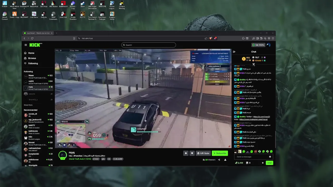333x187 pixels.
Task: Click the Kick logo
Action: [36, 45]
